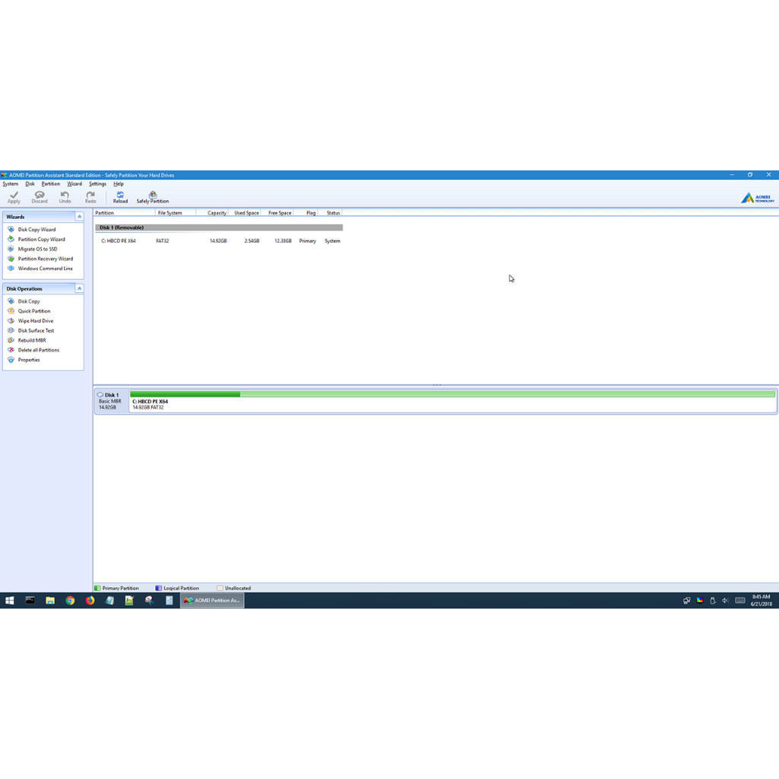Select the Disk 1 Basic MBR label
Viewport: 779px width, 779px height.
110,401
